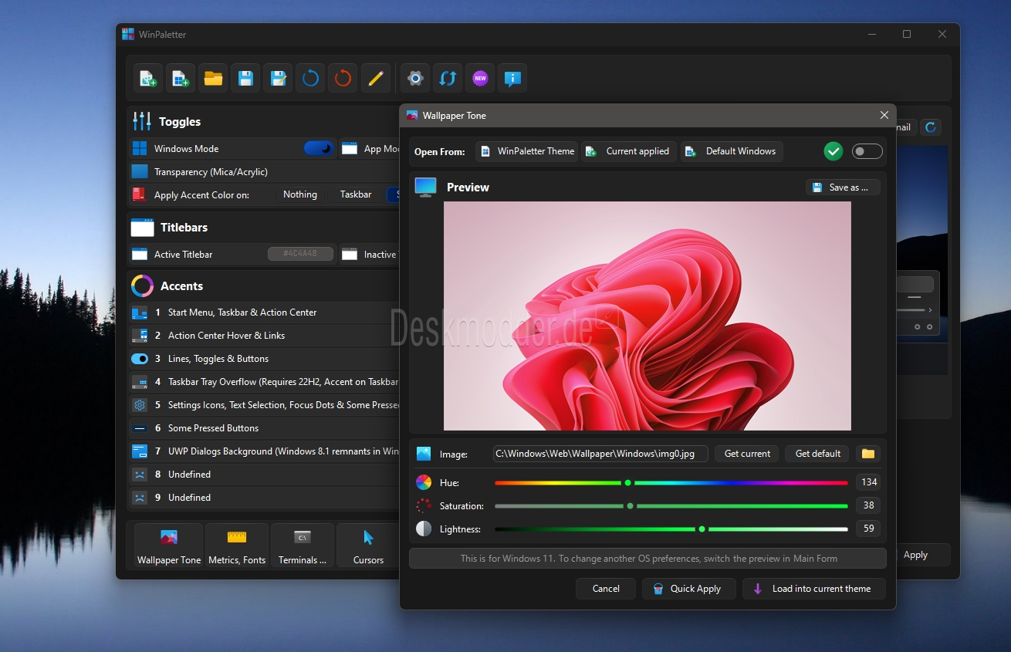Select accent 7 UWP Dialogs Background

(x=264, y=451)
